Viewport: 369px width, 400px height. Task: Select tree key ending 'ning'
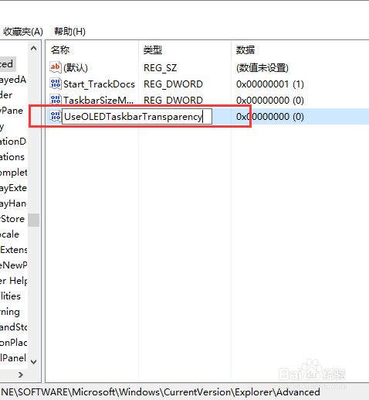[x=10, y=312]
